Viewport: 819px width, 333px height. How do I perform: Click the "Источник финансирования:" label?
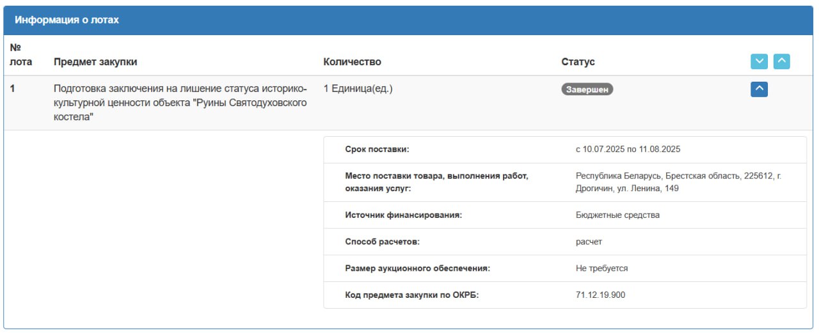coord(403,215)
